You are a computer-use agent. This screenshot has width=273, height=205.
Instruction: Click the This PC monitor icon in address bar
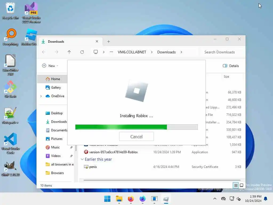96,52
